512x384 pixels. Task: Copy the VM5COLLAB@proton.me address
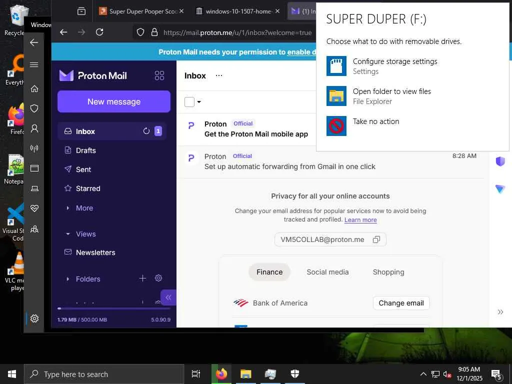(376, 239)
